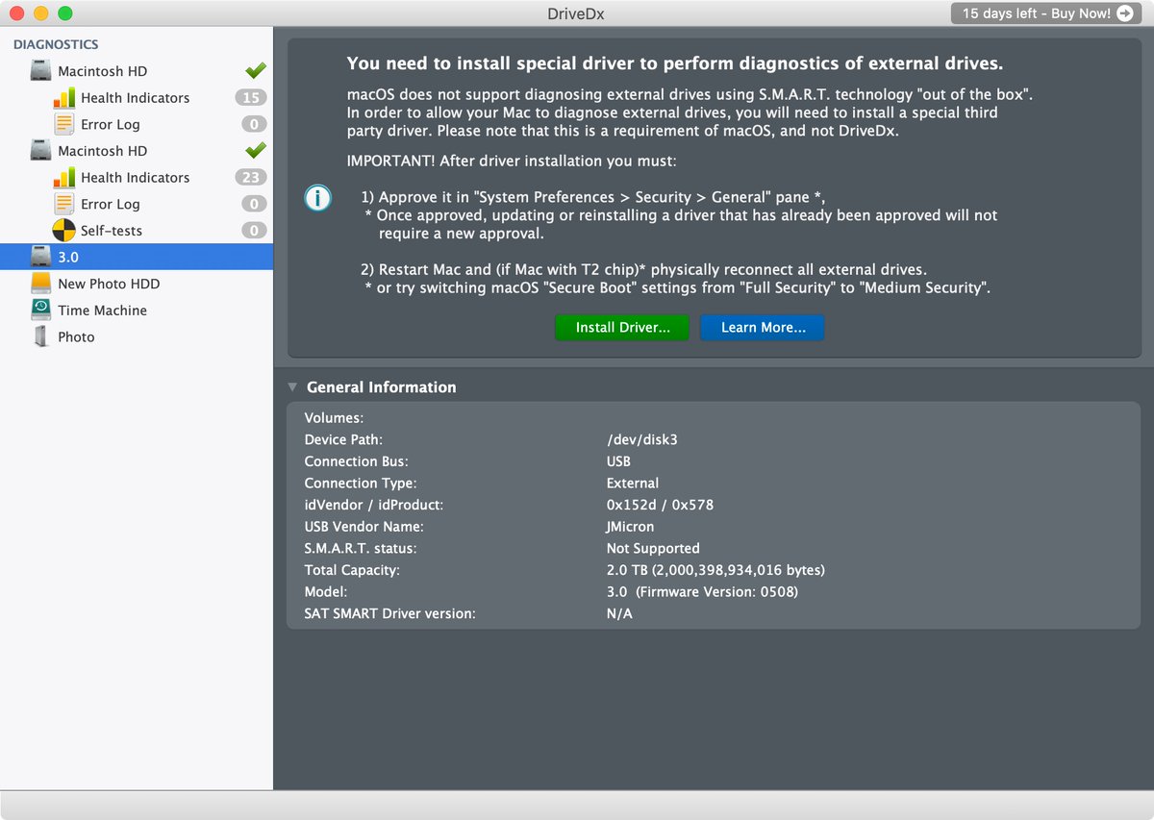Click the 15 count badge
Image resolution: width=1154 pixels, height=820 pixels.
tap(251, 98)
